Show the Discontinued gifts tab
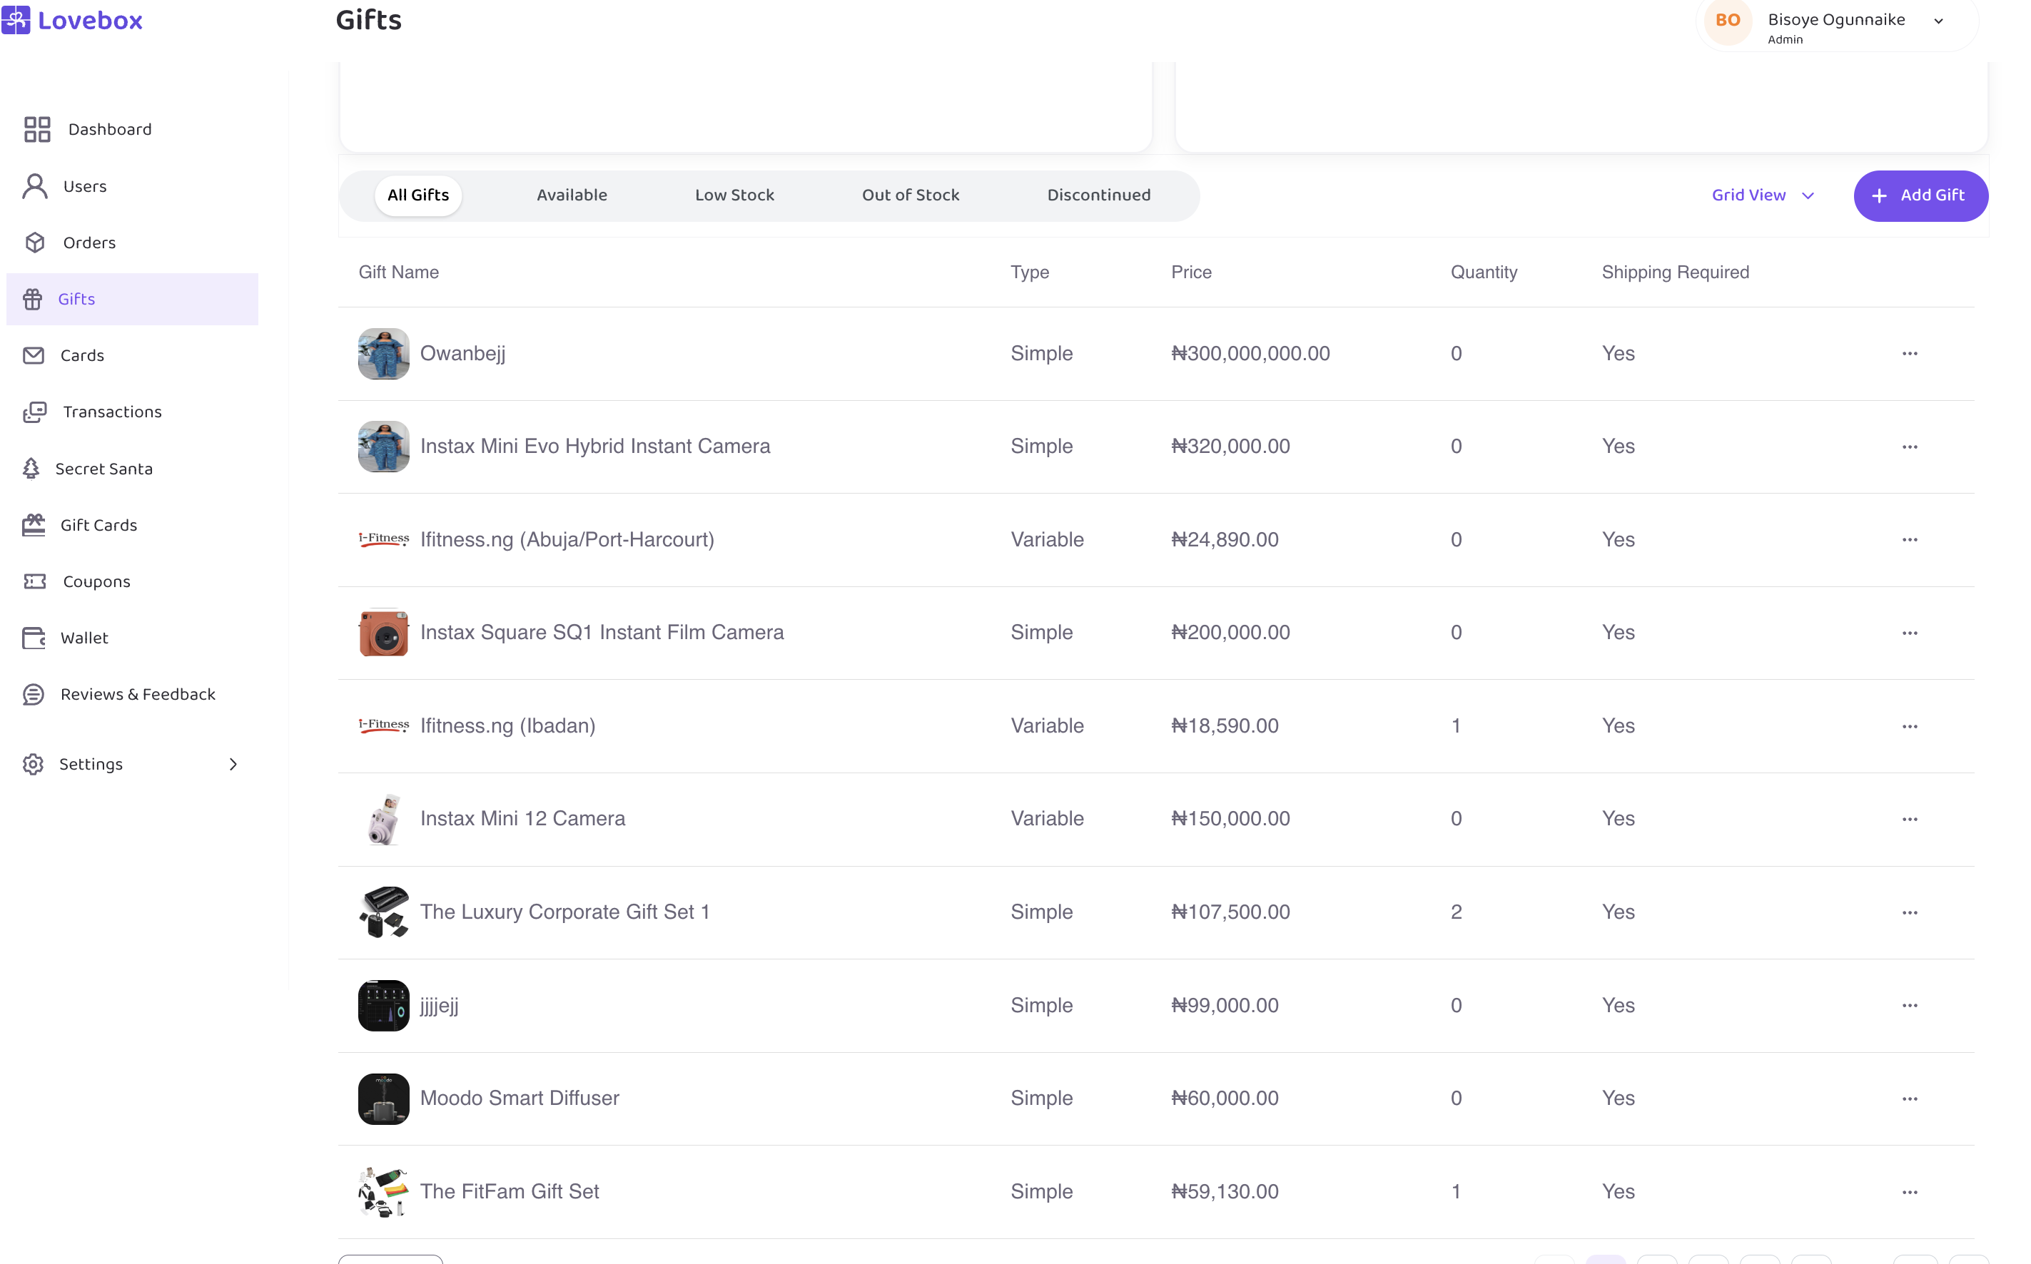This screenshot has height=1264, width=2031. point(1098,195)
